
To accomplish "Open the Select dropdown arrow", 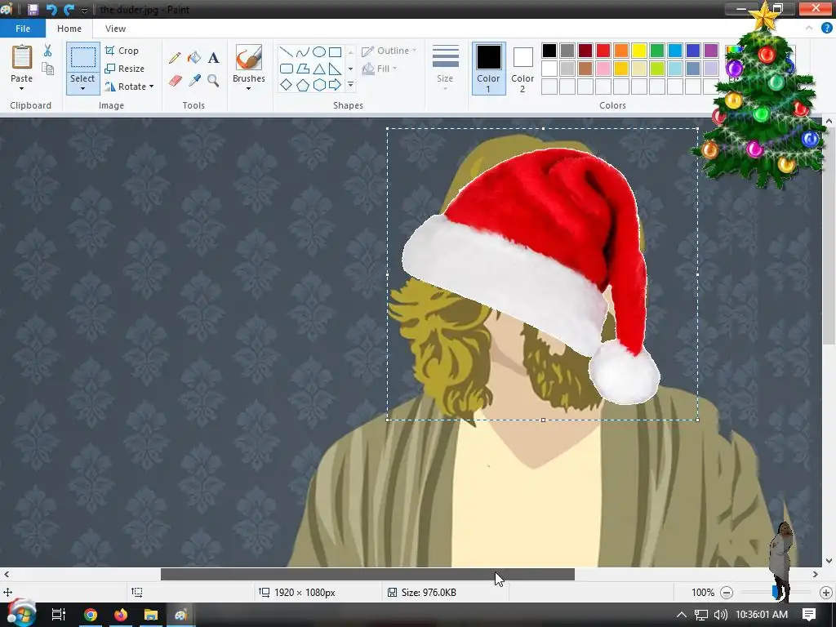I will pyautogui.click(x=82, y=88).
